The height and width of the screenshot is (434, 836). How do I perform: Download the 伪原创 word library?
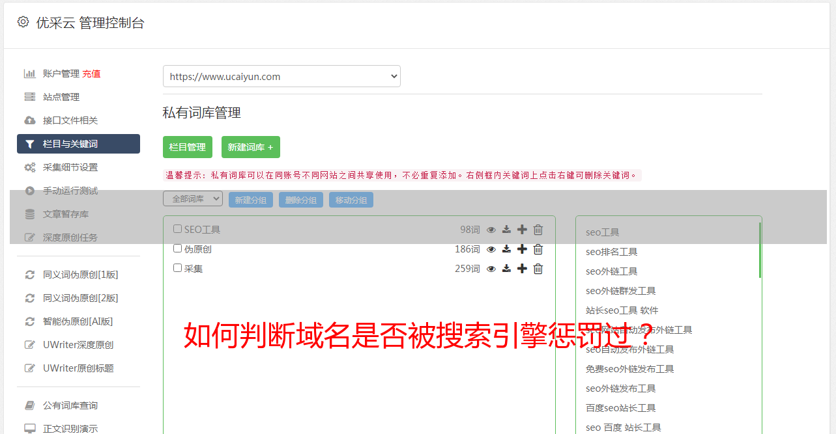click(x=506, y=249)
